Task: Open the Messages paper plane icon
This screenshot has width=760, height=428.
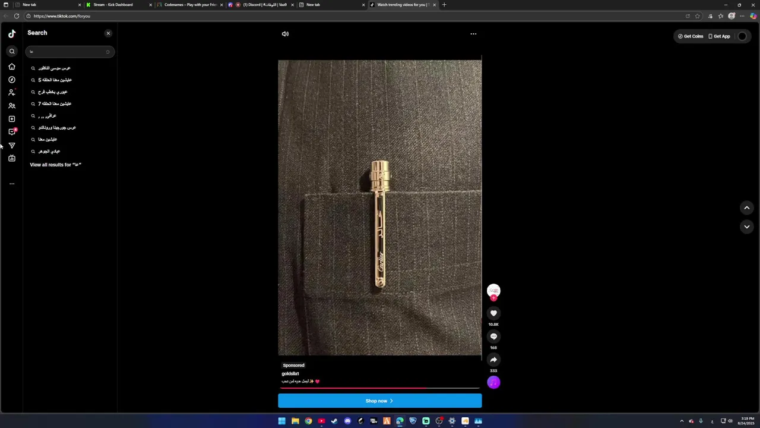Action: coord(12,145)
